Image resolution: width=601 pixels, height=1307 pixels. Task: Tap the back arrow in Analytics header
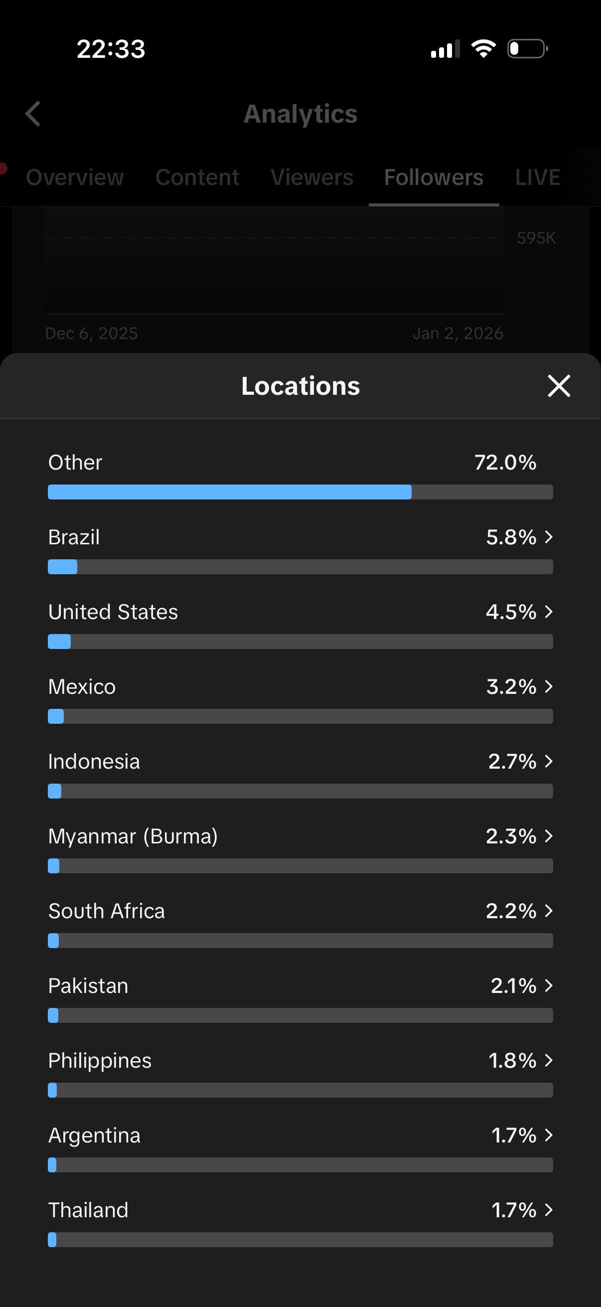[33, 114]
